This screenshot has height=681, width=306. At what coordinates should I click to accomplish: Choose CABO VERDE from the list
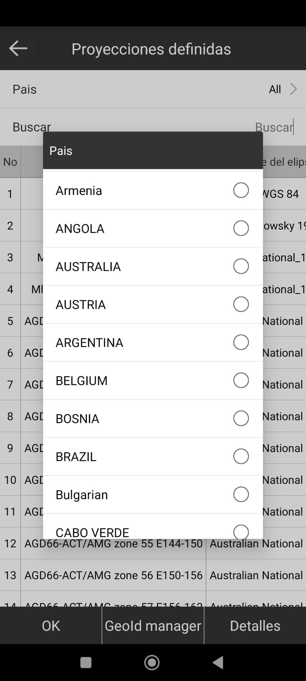coord(153,527)
